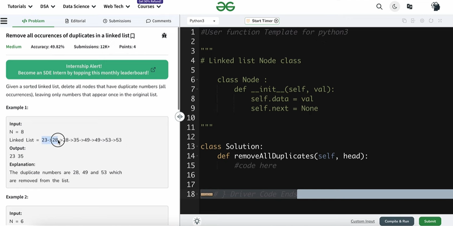Expand the Web Tech menu

coord(117,6)
